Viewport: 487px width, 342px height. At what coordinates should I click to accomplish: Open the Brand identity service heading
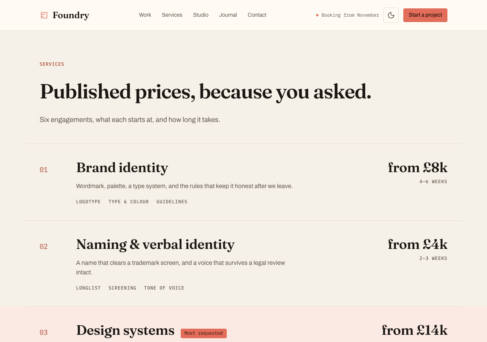tap(122, 168)
